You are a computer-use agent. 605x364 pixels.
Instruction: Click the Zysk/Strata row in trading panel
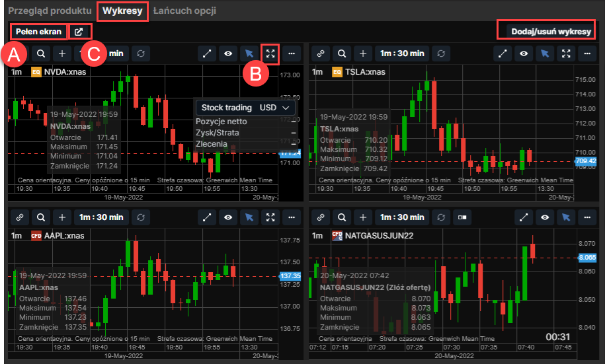point(246,133)
